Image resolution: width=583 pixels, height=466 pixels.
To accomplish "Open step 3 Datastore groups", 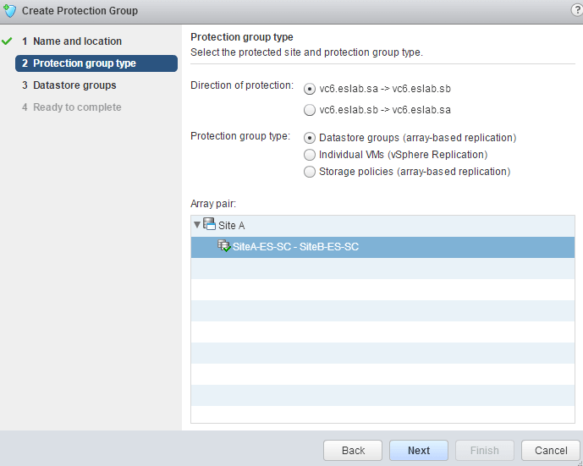I will [x=74, y=85].
